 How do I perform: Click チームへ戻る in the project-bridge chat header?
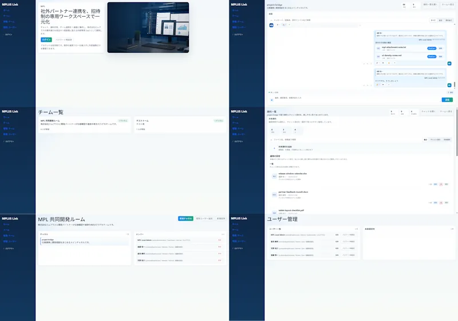(x=448, y=5)
